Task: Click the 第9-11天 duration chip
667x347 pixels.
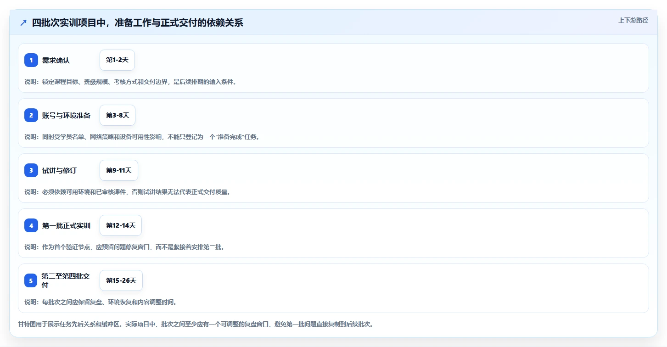Action: click(x=119, y=170)
